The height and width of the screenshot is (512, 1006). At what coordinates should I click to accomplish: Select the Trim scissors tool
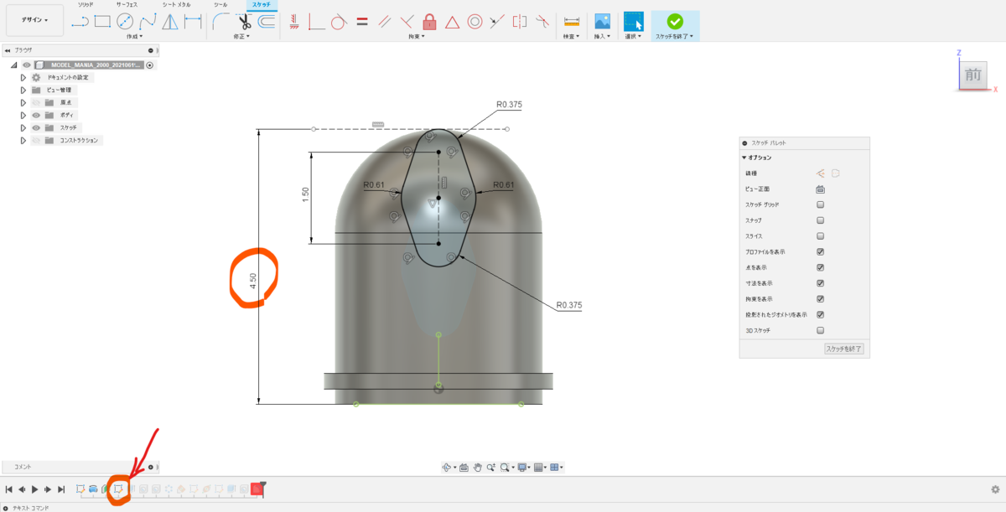pos(246,22)
